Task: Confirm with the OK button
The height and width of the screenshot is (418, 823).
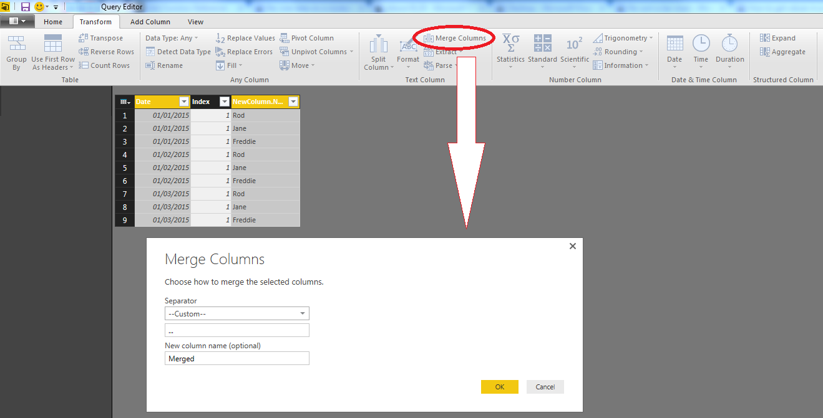Action: (x=500, y=387)
